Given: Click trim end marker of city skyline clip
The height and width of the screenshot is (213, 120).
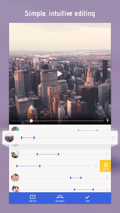Looking at the screenshot, I should [34, 138].
